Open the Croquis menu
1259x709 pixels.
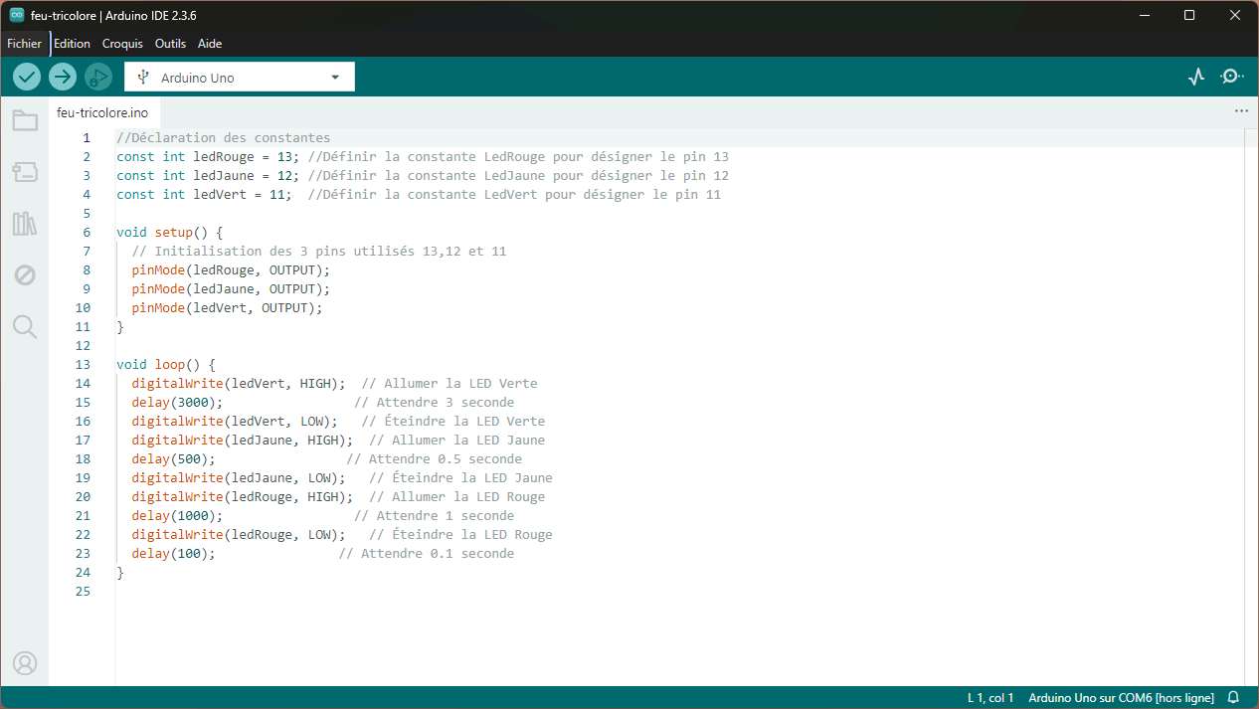click(x=122, y=44)
